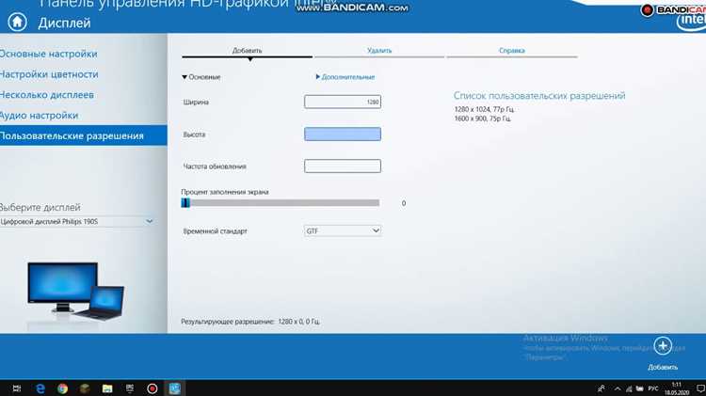Open the clock and date flyout
The image size is (706, 396).
676,388
